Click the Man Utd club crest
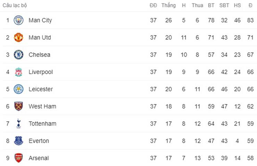This screenshot has height=166, width=257. coord(18,37)
